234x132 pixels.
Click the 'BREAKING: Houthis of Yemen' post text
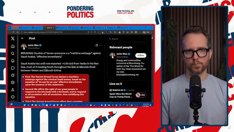point(61,55)
